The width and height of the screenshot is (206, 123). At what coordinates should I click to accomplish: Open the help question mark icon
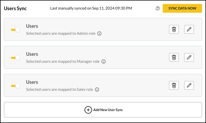pyautogui.click(x=158, y=8)
